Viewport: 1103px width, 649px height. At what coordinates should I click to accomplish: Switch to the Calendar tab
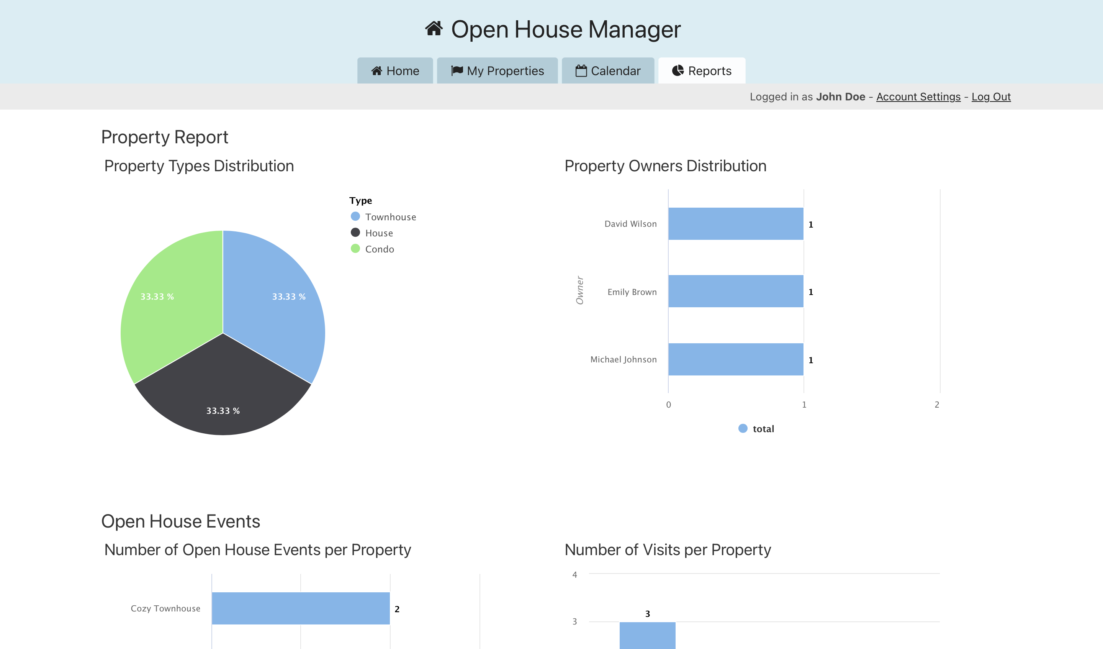(x=608, y=71)
